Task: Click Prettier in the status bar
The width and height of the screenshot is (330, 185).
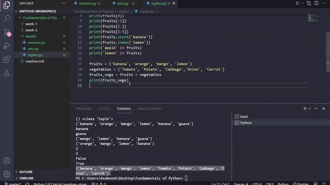Action: 301,184
